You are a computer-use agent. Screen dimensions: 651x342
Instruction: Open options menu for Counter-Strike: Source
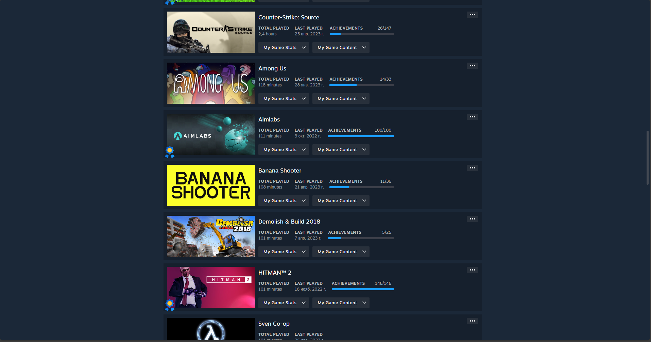[x=472, y=15]
